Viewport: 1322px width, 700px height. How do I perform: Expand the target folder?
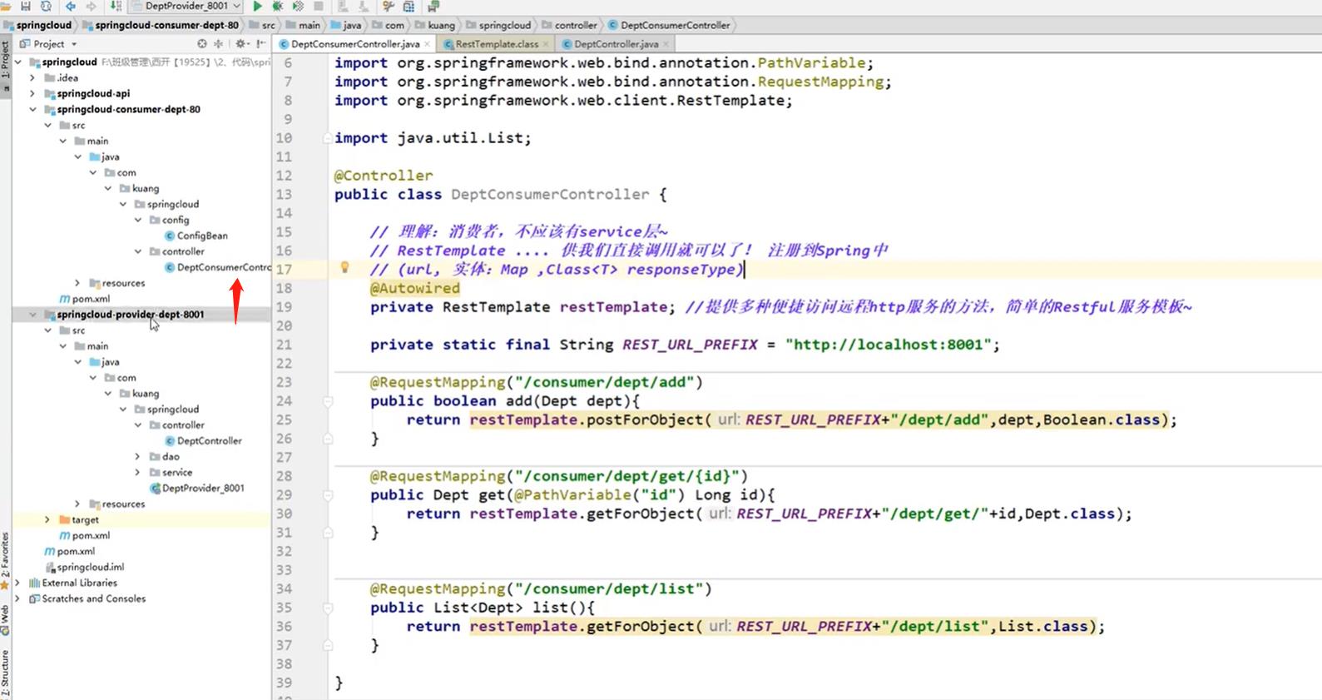coord(47,519)
